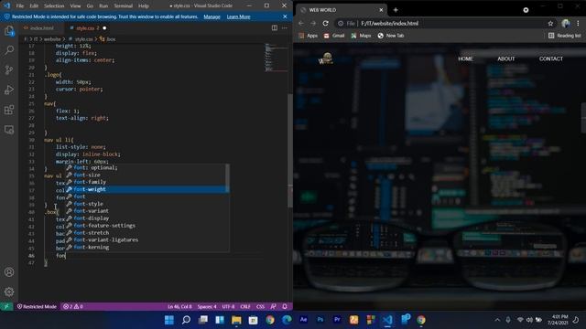Click the Ln 46, Col 8 indicator
The height and width of the screenshot is (329, 586).
(179, 306)
